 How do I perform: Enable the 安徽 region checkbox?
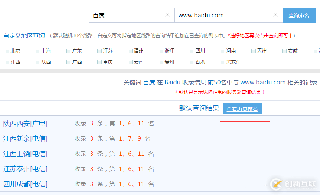[x=284, y=51]
